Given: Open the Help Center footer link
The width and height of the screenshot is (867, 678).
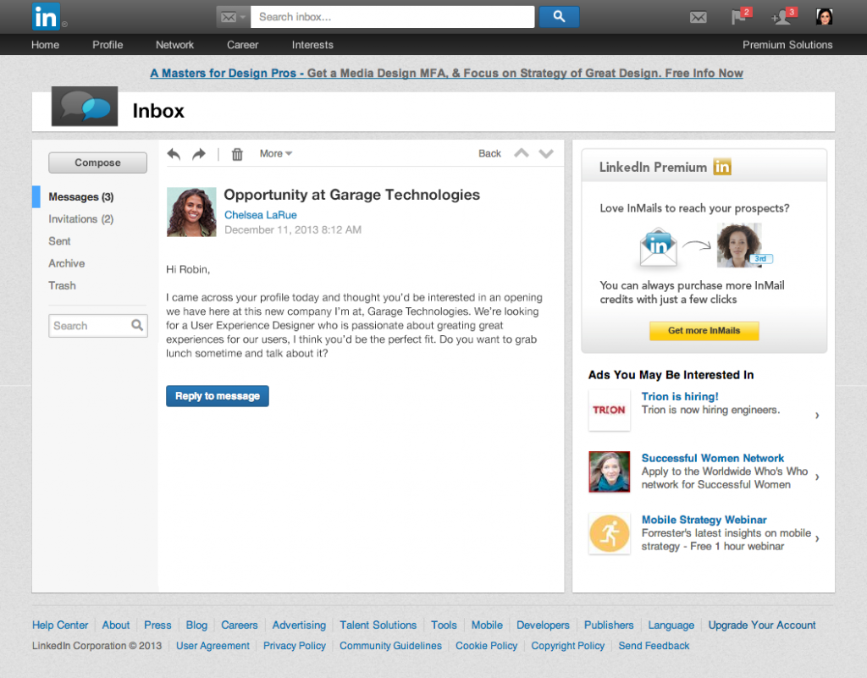Looking at the screenshot, I should coord(60,625).
